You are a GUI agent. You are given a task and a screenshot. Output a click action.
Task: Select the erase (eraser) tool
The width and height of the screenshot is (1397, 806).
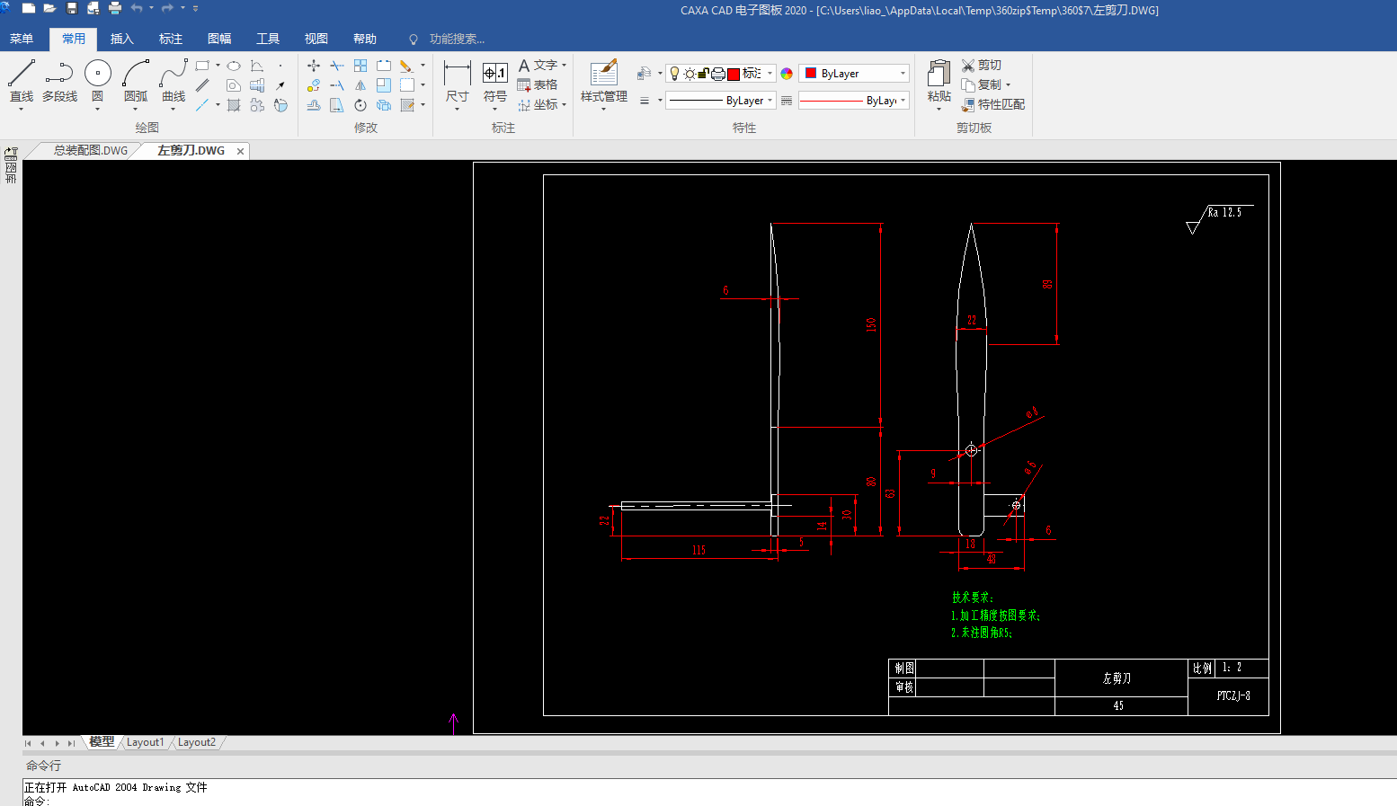pos(406,66)
